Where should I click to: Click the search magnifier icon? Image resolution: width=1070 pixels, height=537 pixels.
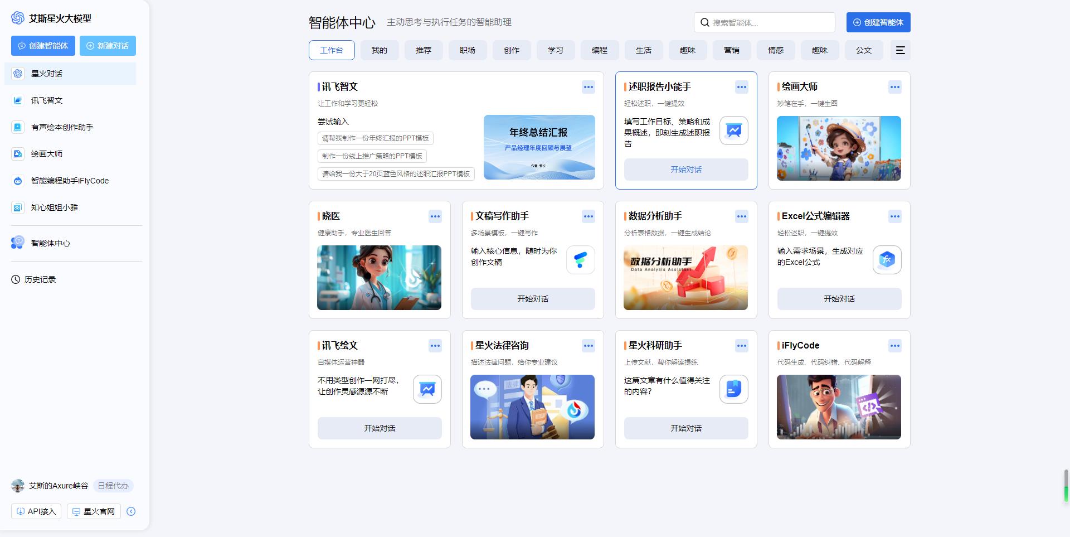705,22
